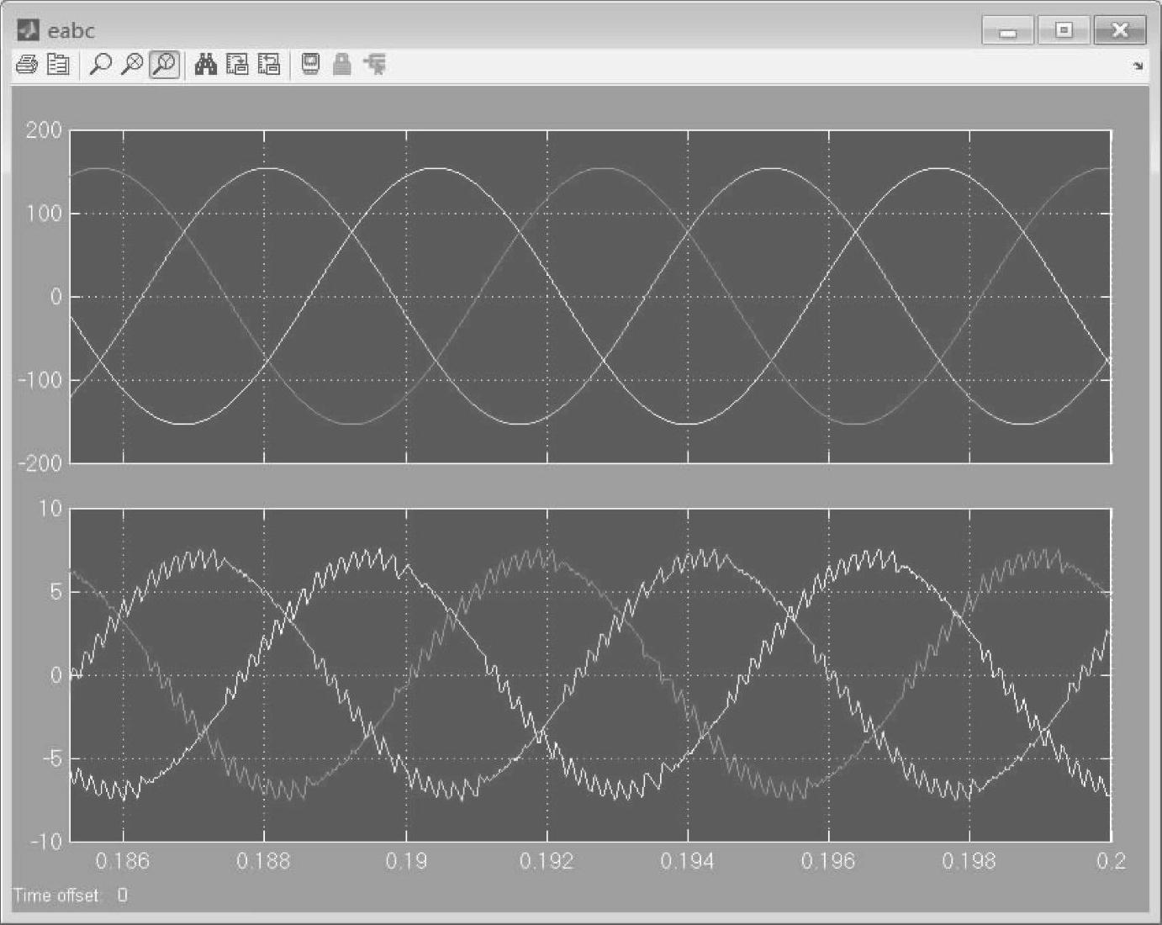Click the eabc window title text
The height and width of the screenshot is (925, 1162).
pos(71,31)
